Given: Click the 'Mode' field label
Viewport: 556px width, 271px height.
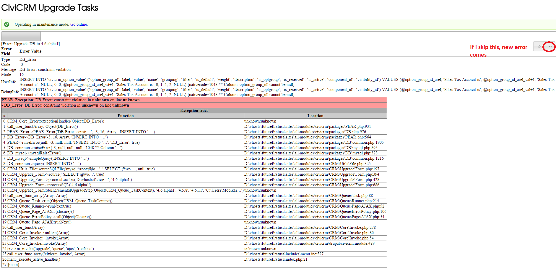Looking at the screenshot, I should [6, 74].
